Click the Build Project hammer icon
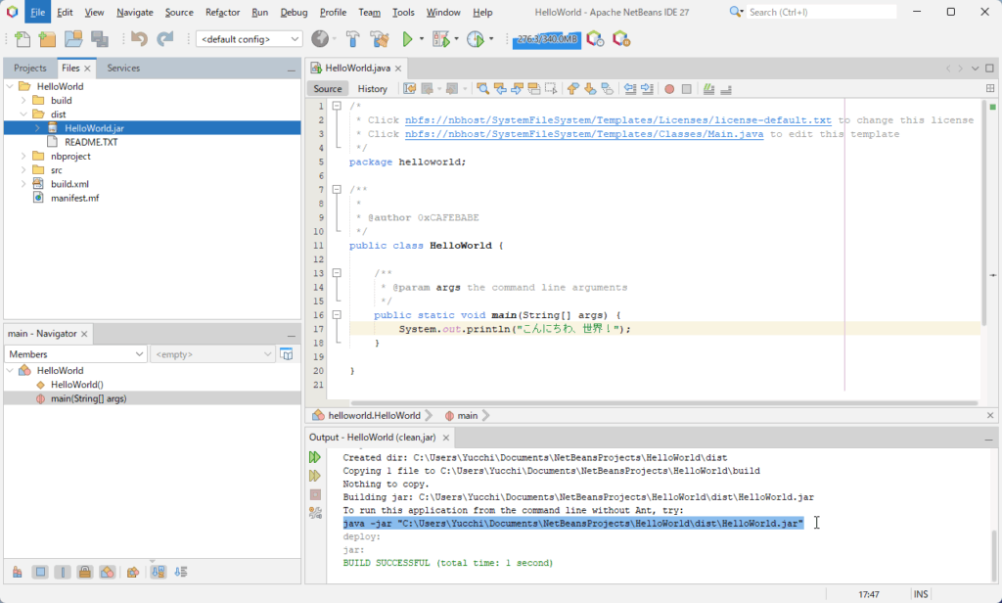Viewport: 1002px width, 603px height. click(x=352, y=39)
